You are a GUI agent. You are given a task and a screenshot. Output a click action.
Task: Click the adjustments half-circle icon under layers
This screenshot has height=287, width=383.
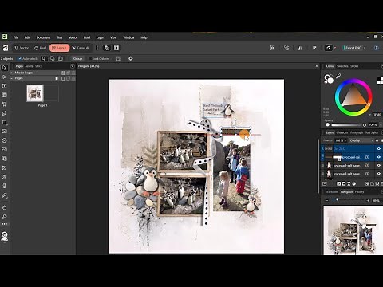point(354,183)
